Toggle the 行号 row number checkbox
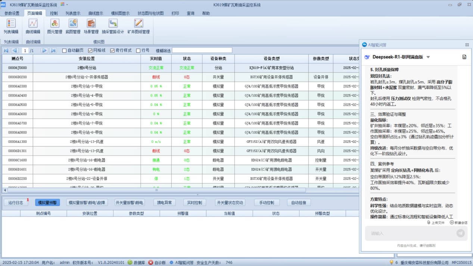Image resolution: width=473 pixels, height=266 pixels. point(139,50)
